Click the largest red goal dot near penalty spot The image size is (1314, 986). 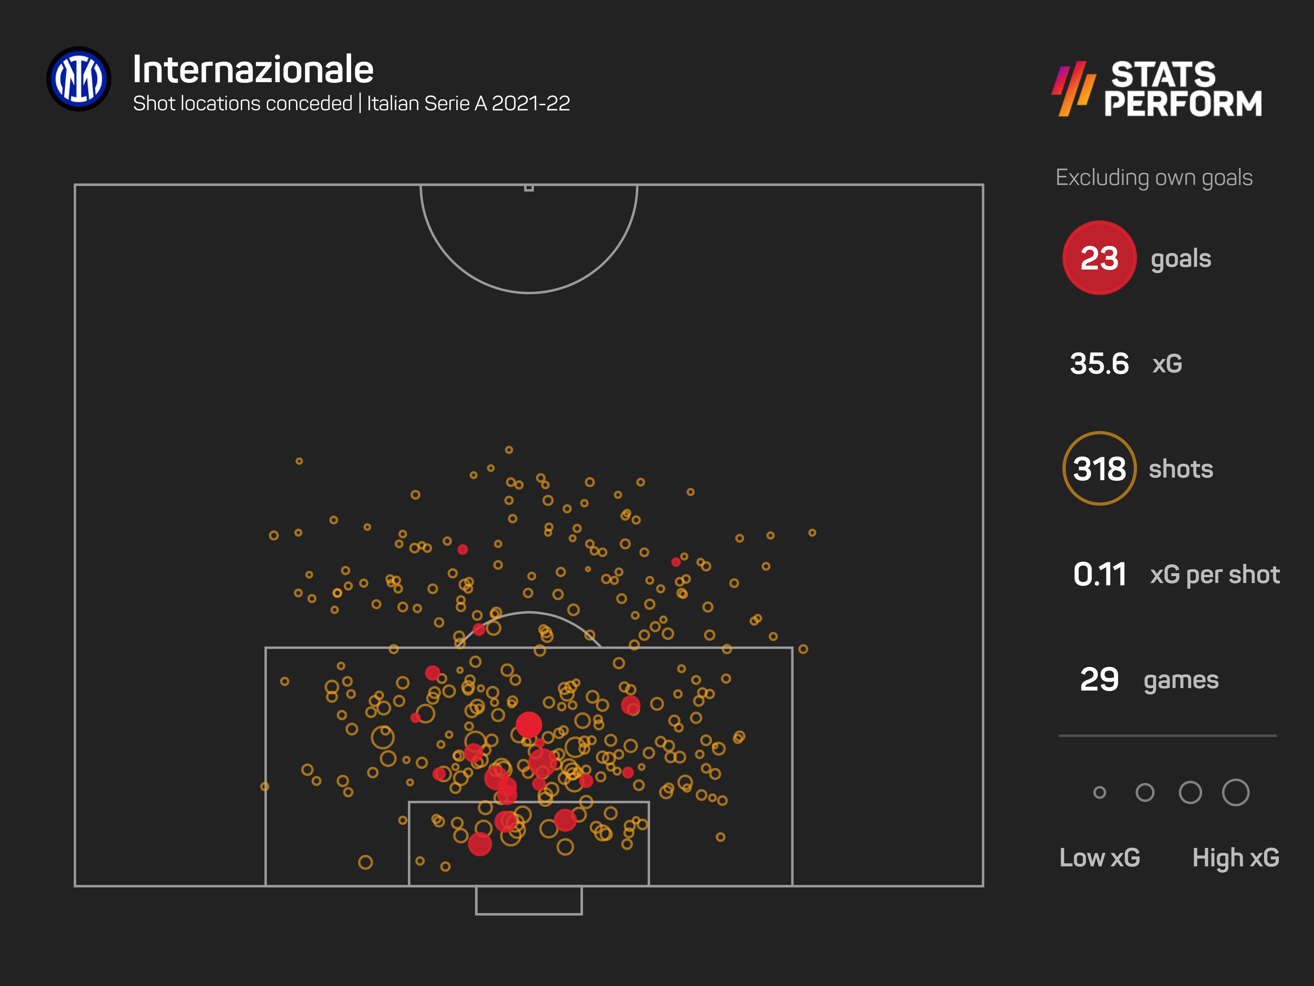point(529,725)
